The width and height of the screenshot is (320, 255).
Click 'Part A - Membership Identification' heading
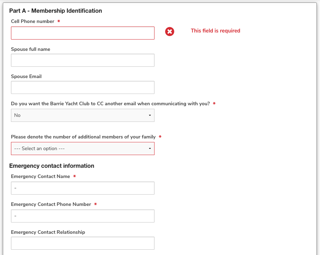click(56, 11)
